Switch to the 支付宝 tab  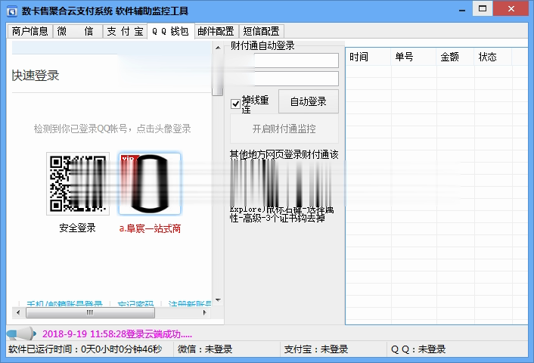125,31
